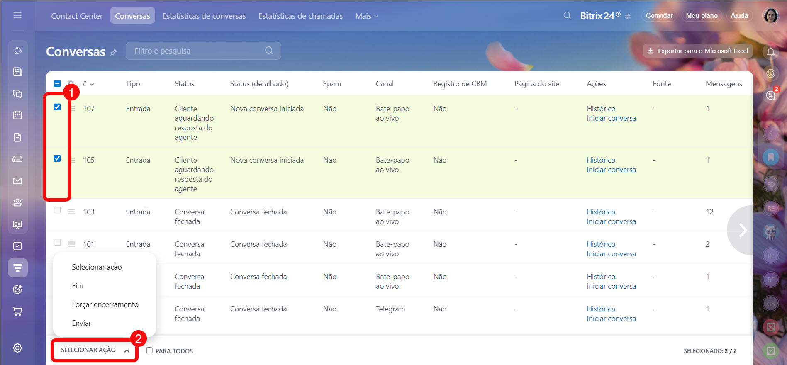Viewport: 787px width, 365px height.
Task: Open the chat icon with badge 2
Action: (771, 95)
